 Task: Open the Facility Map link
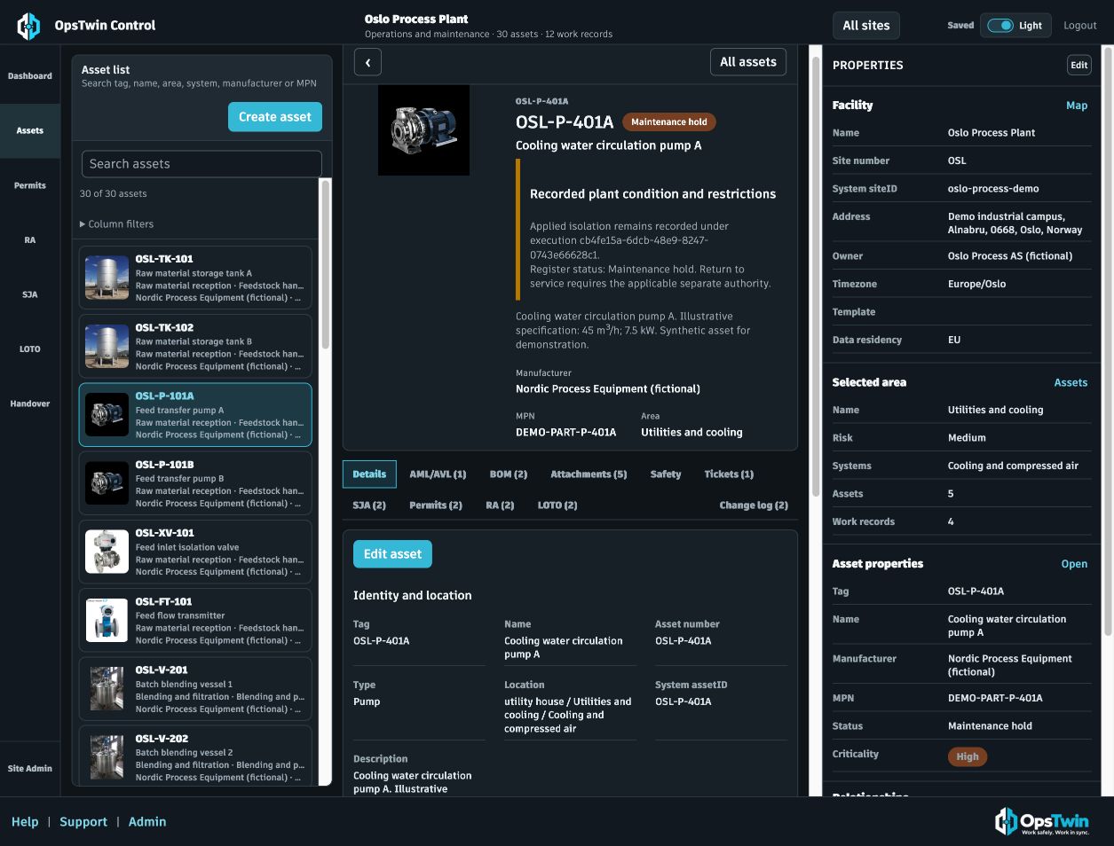click(1077, 106)
